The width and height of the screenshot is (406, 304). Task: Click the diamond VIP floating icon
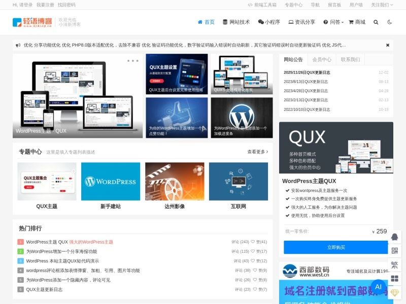click(x=394, y=293)
